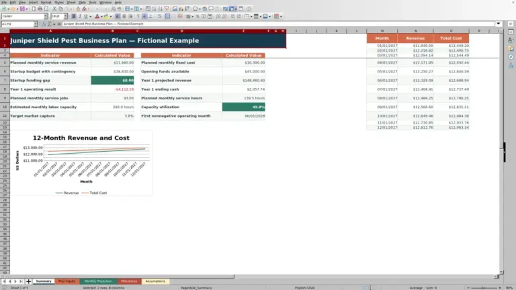Switch to the Plan Inputs sheet tab
The width and height of the screenshot is (516, 290).
click(67, 281)
